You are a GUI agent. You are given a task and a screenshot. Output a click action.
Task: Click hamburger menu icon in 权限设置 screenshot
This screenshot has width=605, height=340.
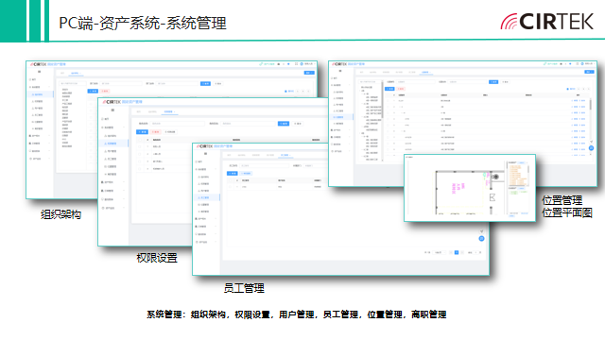tap(112, 110)
